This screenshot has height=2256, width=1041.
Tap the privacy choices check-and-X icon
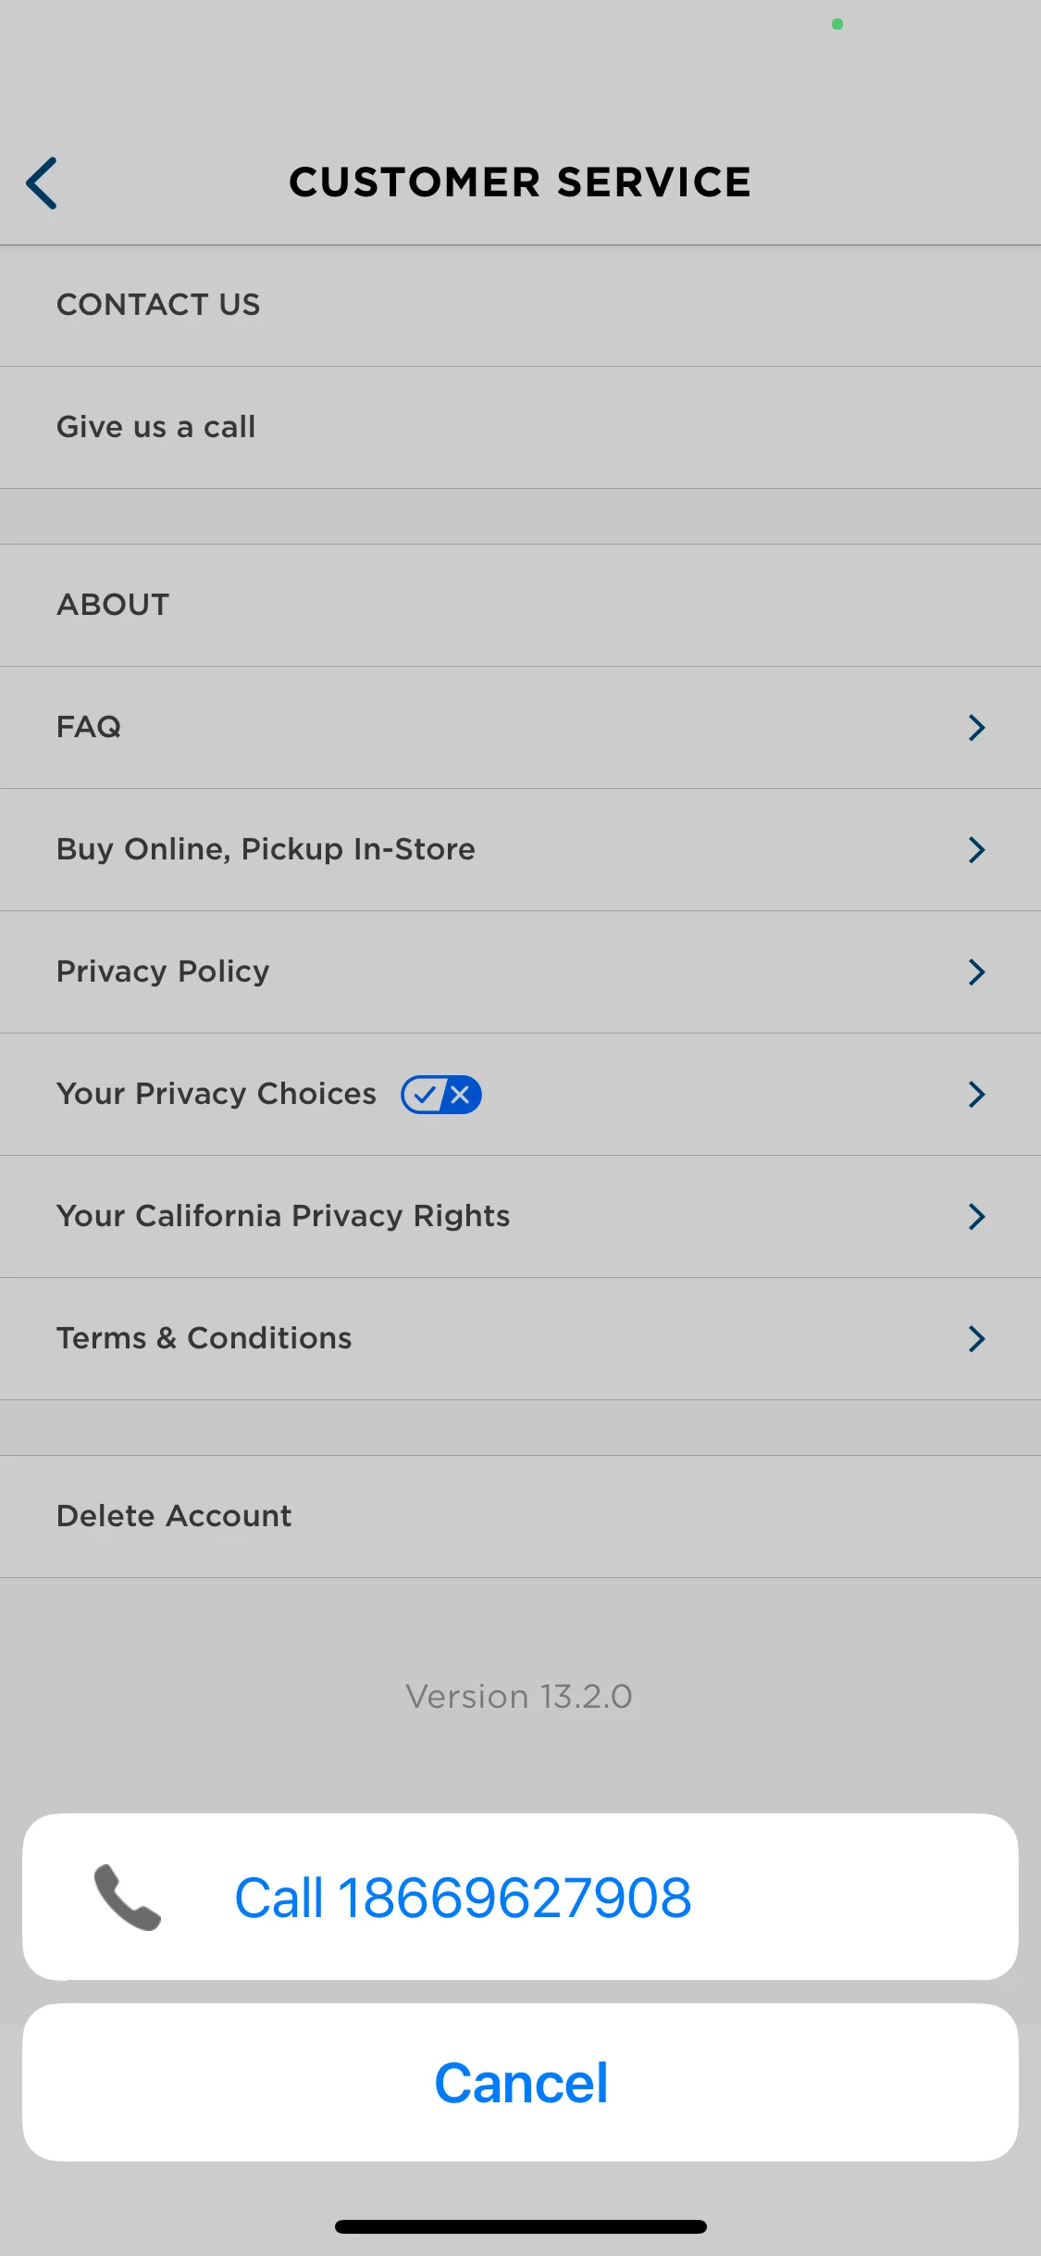point(440,1095)
